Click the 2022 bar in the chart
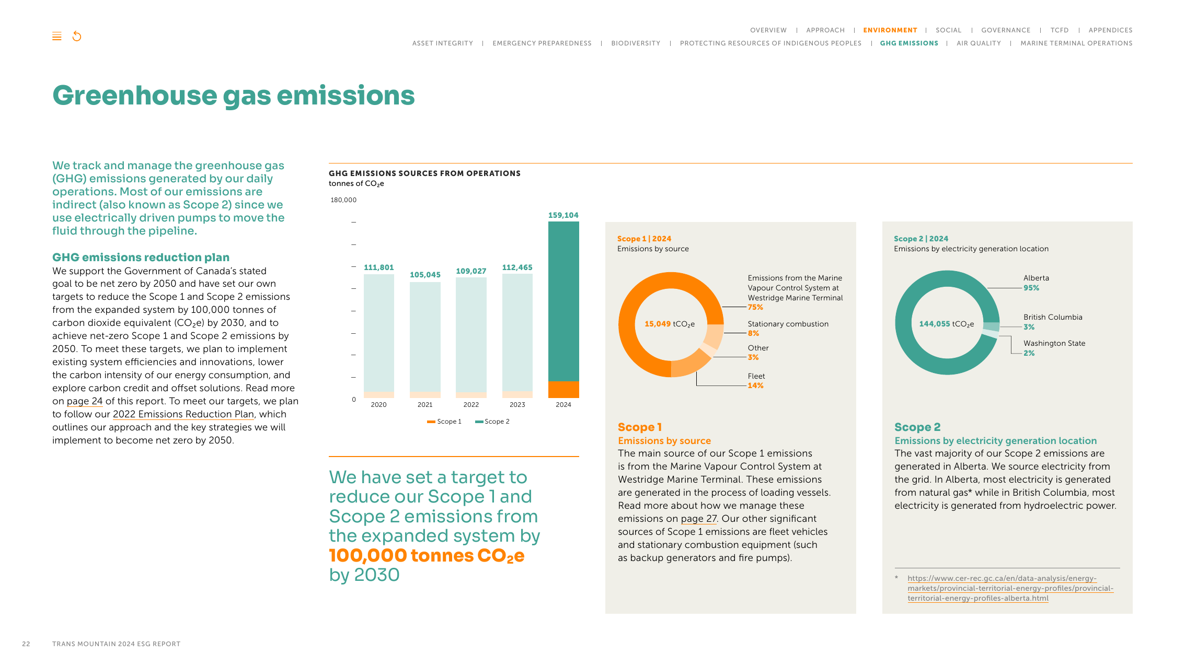 [x=471, y=337]
